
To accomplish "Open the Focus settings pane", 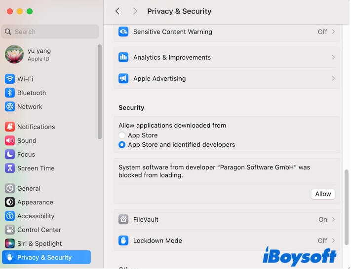I will click(47, 154).
